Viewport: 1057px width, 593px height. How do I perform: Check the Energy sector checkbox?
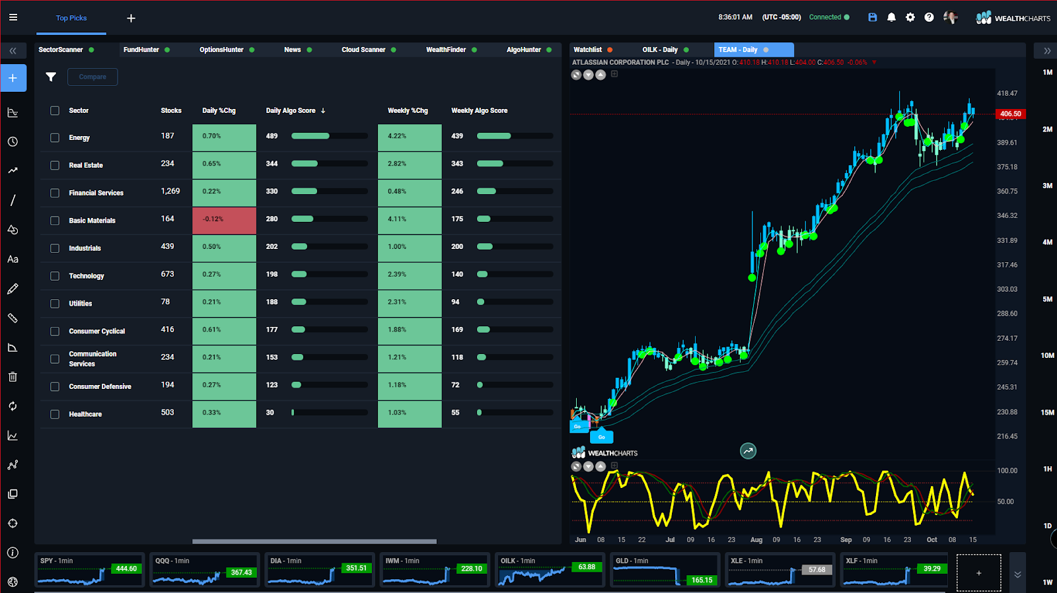pos(55,137)
